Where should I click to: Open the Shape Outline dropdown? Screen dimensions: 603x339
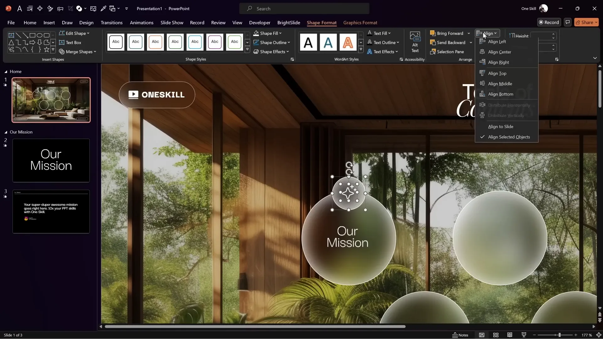click(x=272, y=42)
